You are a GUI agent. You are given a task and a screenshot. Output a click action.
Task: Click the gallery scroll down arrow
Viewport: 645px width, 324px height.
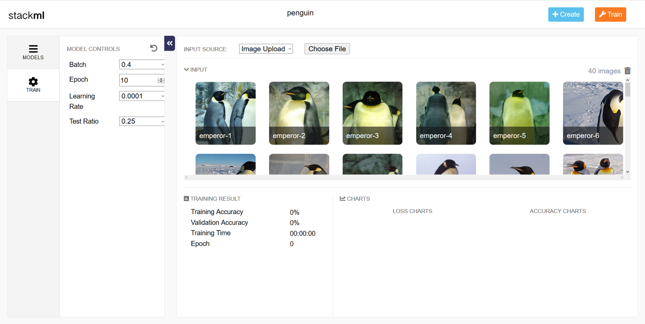(x=628, y=172)
